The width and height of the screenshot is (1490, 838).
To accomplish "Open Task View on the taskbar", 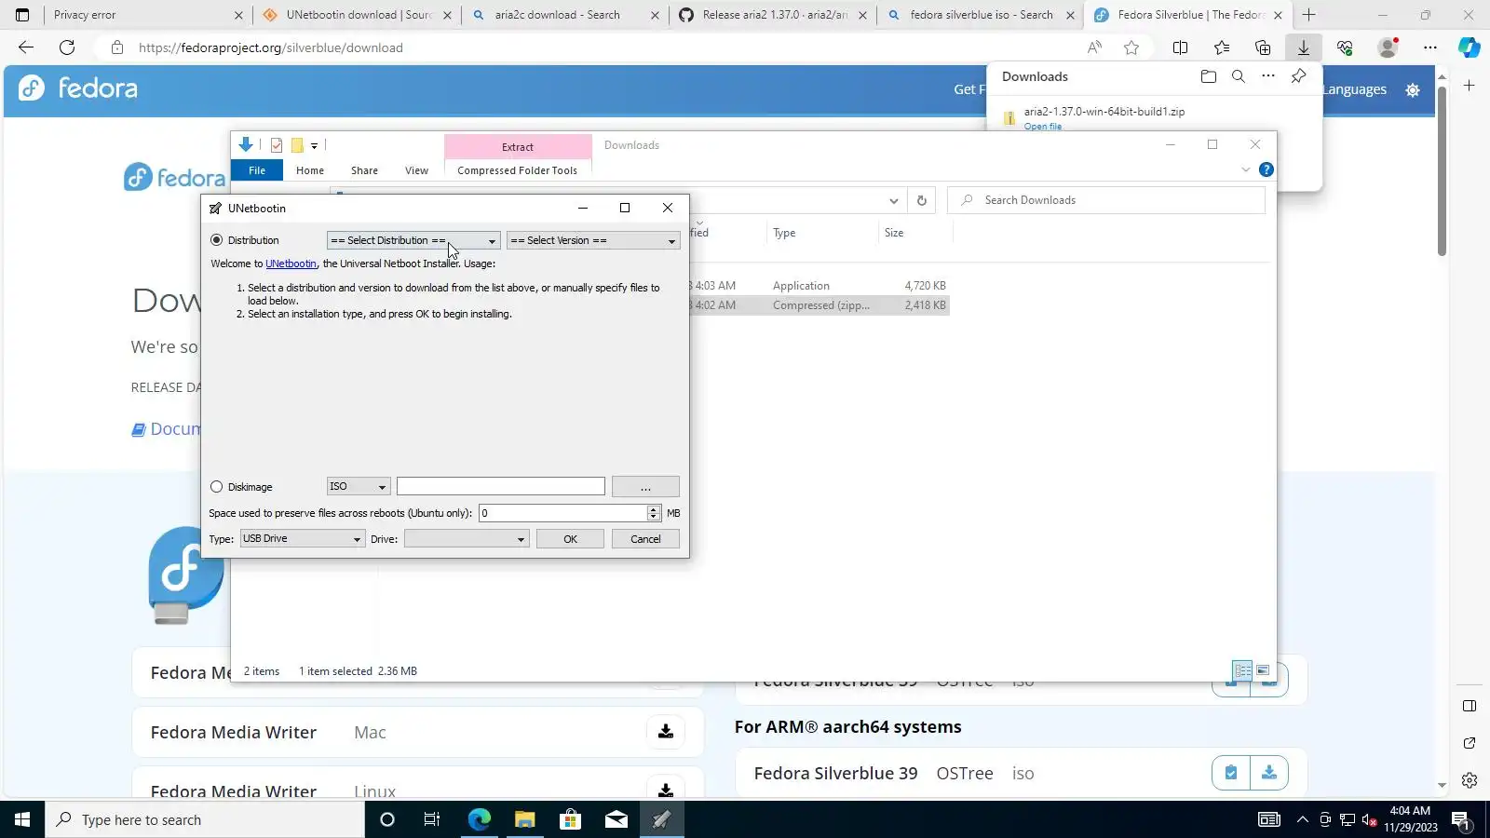I will click(432, 819).
